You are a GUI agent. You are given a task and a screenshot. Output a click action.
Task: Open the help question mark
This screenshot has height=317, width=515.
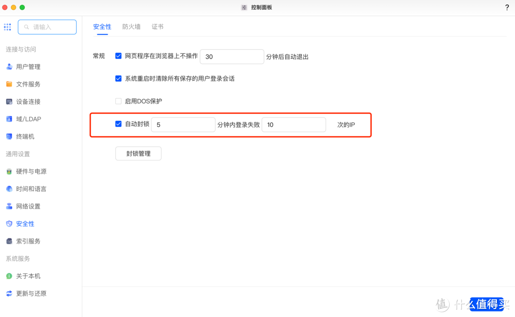(507, 7)
